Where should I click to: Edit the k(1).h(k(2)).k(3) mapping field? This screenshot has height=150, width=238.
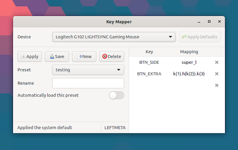[189, 74]
